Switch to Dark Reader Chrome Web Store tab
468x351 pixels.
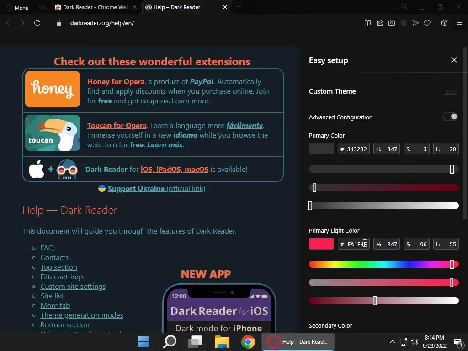[x=92, y=7]
